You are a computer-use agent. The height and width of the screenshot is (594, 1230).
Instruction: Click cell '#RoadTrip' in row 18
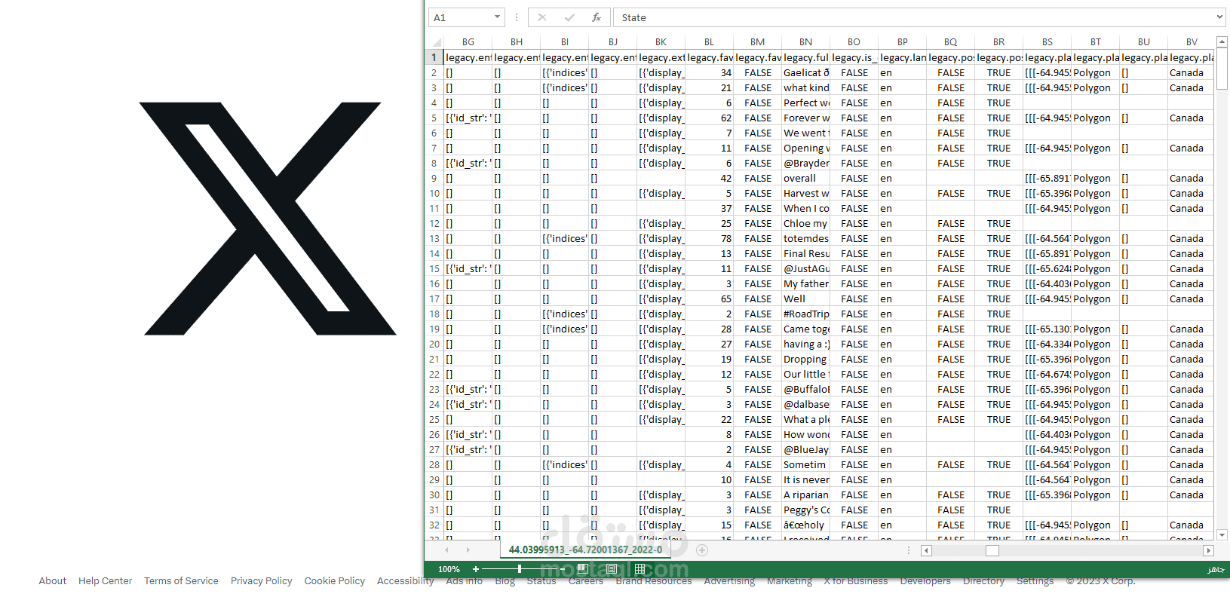(805, 314)
